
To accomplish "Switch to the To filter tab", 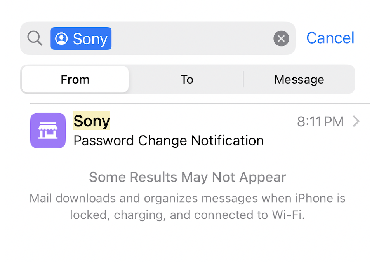I will point(187,79).
